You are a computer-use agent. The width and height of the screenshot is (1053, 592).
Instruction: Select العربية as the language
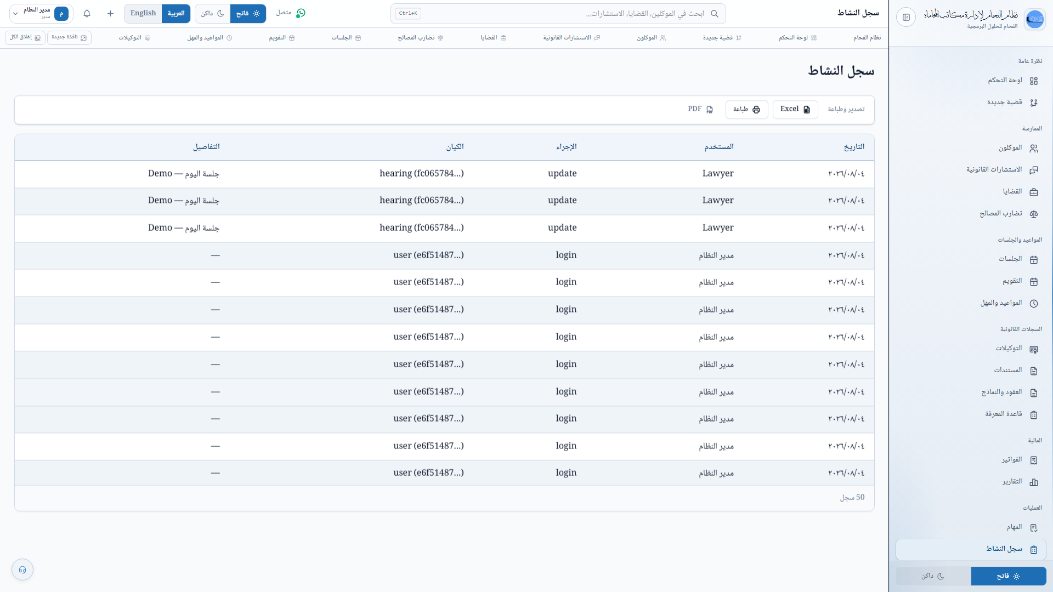point(176,14)
